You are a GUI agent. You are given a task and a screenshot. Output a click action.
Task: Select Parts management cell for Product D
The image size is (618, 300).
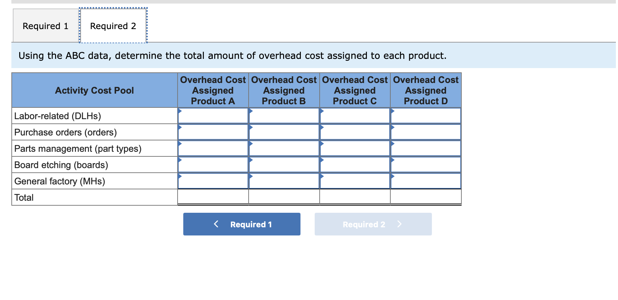pyautogui.click(x=426, y=148)
